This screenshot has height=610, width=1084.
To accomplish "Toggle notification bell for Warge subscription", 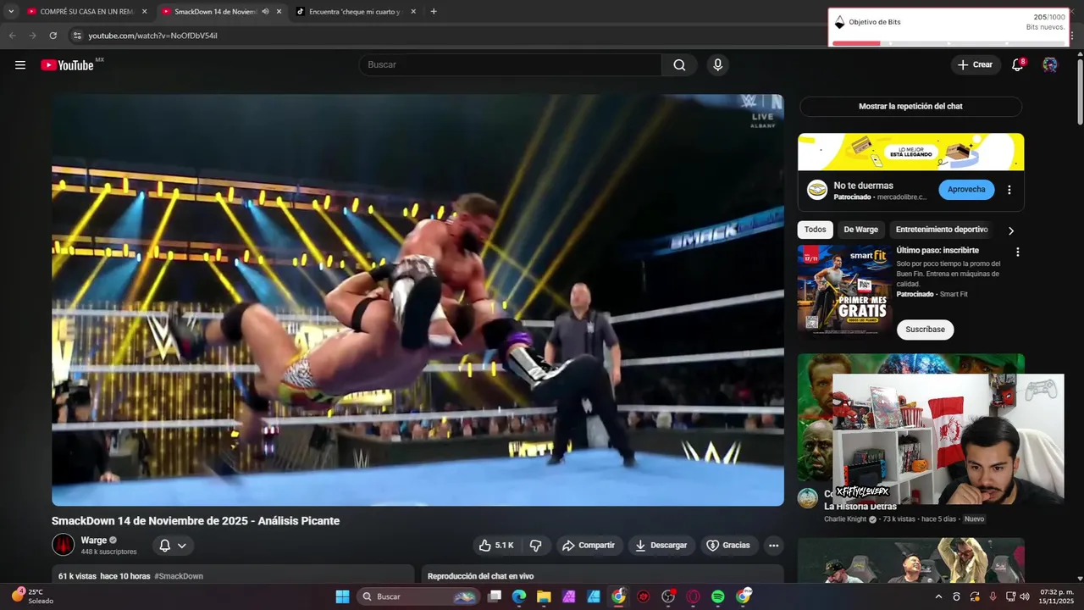I will click(165, 546).
